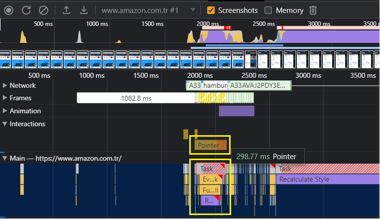Select the 1082.8 ms frame block
The height and width of the screenshot is (219, 380).
click(x=135, y=98)
